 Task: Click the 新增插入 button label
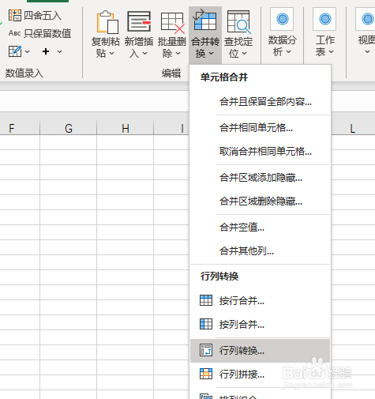click(x=139, y=47)
